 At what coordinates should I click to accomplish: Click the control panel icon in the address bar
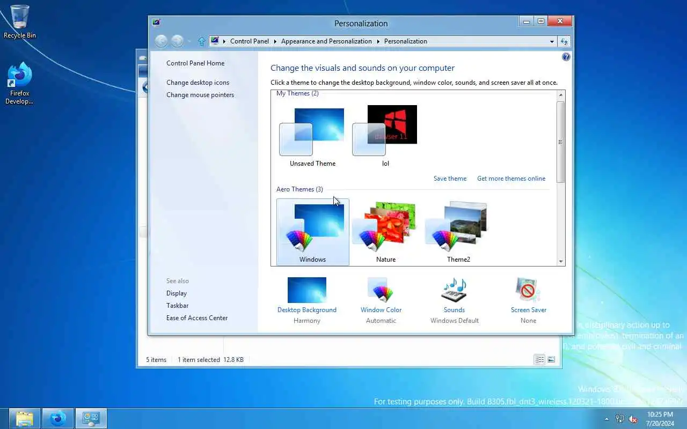tap(215, 41)
